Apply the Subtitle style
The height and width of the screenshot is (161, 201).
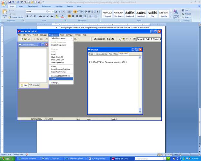coord(164,14)
